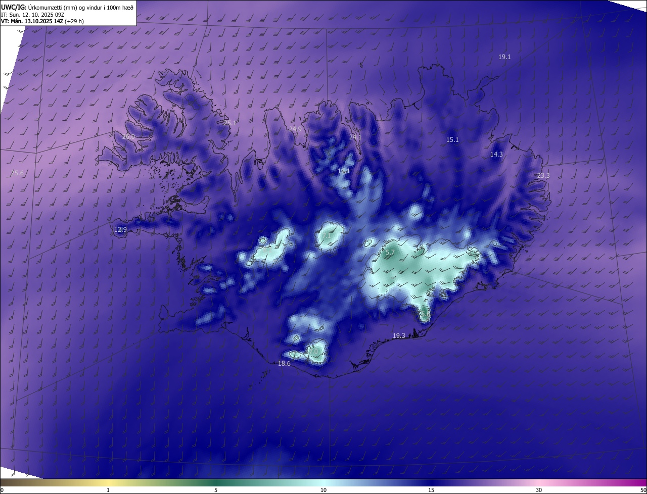This screenshot has width=647, height=494.
Task: Click the 0 tick on the color scale
Action: 2,490
